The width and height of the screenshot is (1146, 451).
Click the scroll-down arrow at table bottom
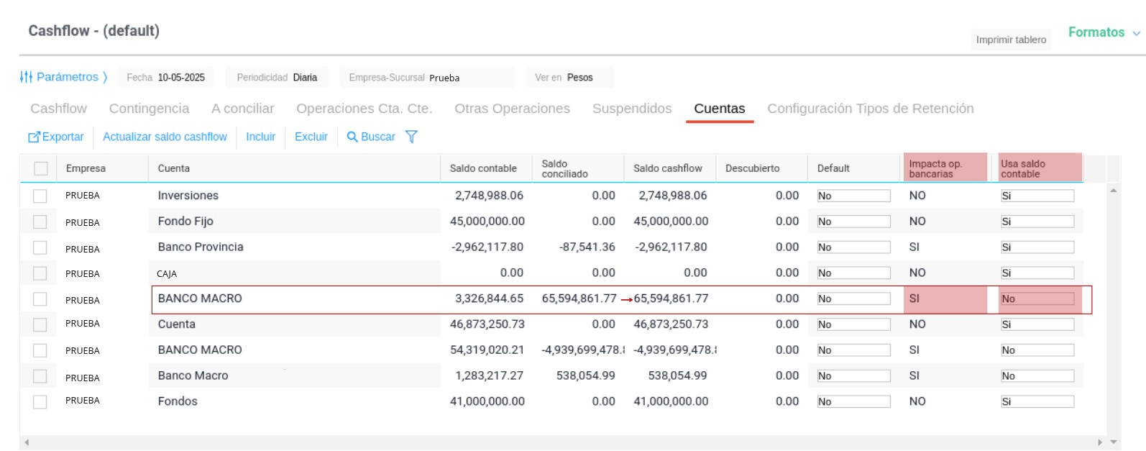1113,442
